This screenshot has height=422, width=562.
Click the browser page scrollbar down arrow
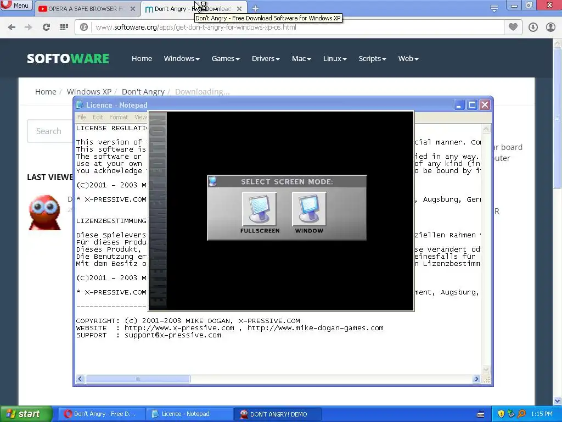coord(558,401)
